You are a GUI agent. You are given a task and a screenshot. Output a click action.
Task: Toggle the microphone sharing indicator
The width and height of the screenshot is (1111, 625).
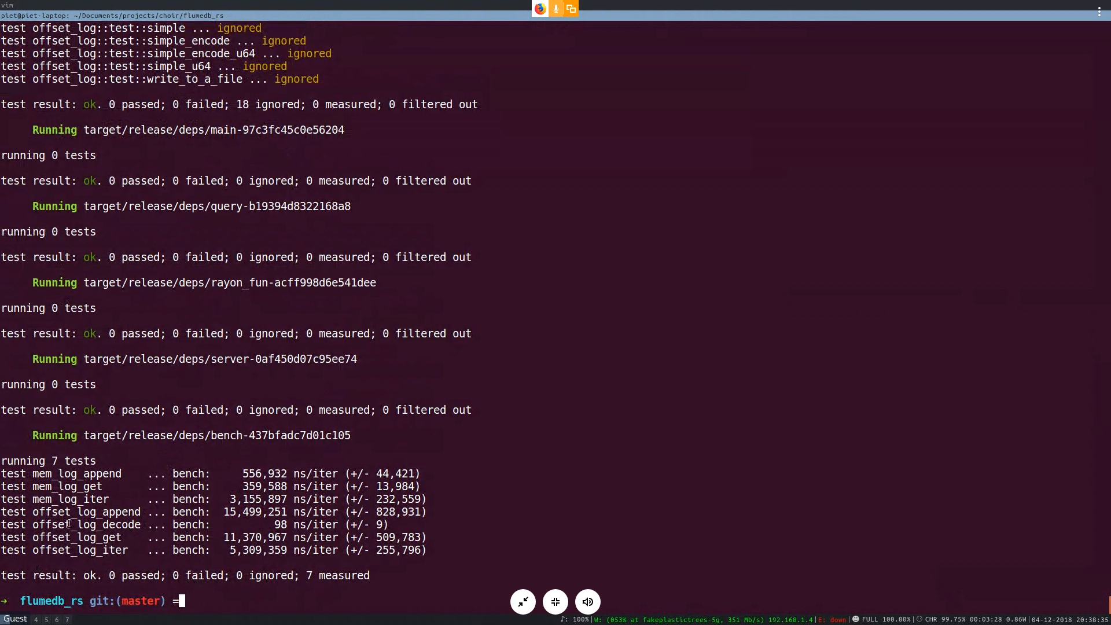[x=556, y=9]
